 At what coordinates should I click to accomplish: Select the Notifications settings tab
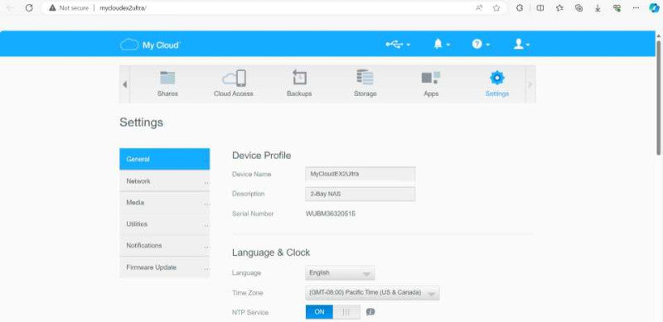[164, 246]
